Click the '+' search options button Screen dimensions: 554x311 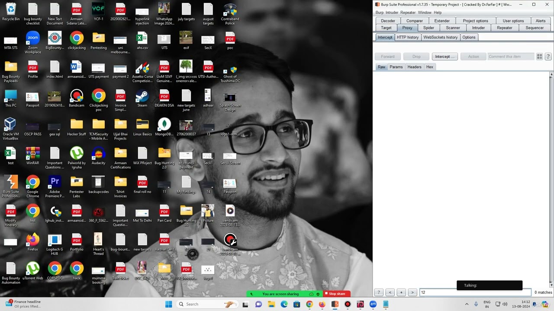[401, 292]
